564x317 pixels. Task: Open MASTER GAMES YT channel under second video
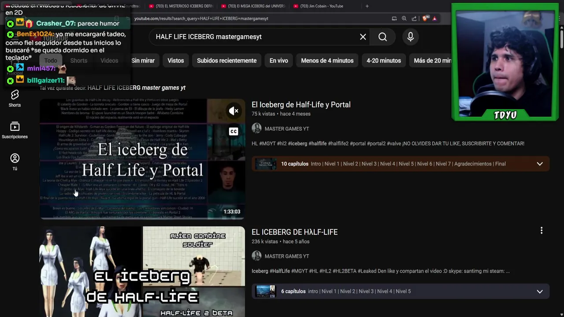[x=286, y=256]
